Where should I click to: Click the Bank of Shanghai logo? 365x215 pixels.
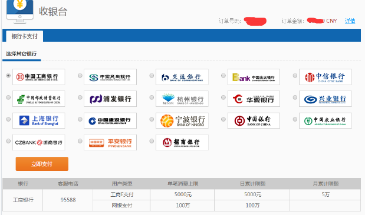pos(39,120)
